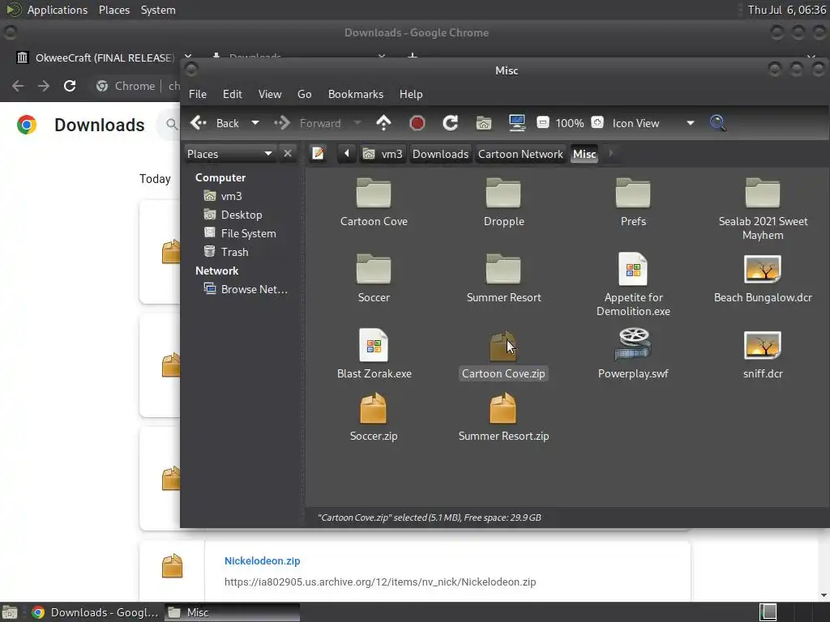Viewport: 830px width, 622px height.
Task: Close the Places side pane
Action: pos(288,153)
